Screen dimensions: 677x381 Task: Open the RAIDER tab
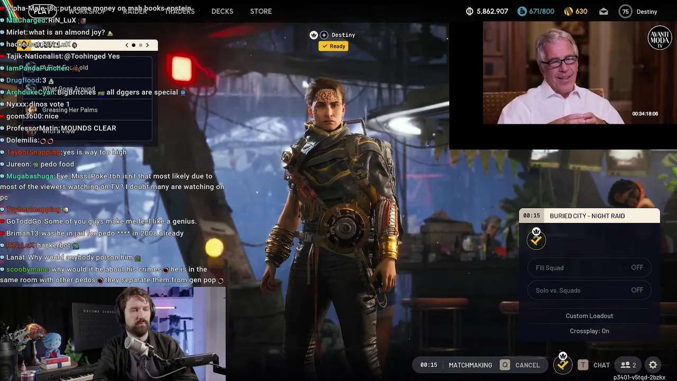coord(135,11)
